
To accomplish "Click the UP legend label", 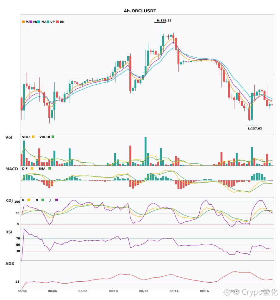I will pos(52,22).
